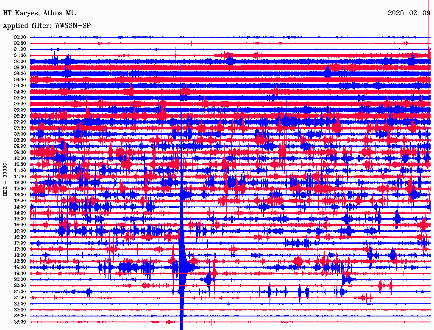
Task: Click the 01:00 time label
Action: (x=20, y=49)
